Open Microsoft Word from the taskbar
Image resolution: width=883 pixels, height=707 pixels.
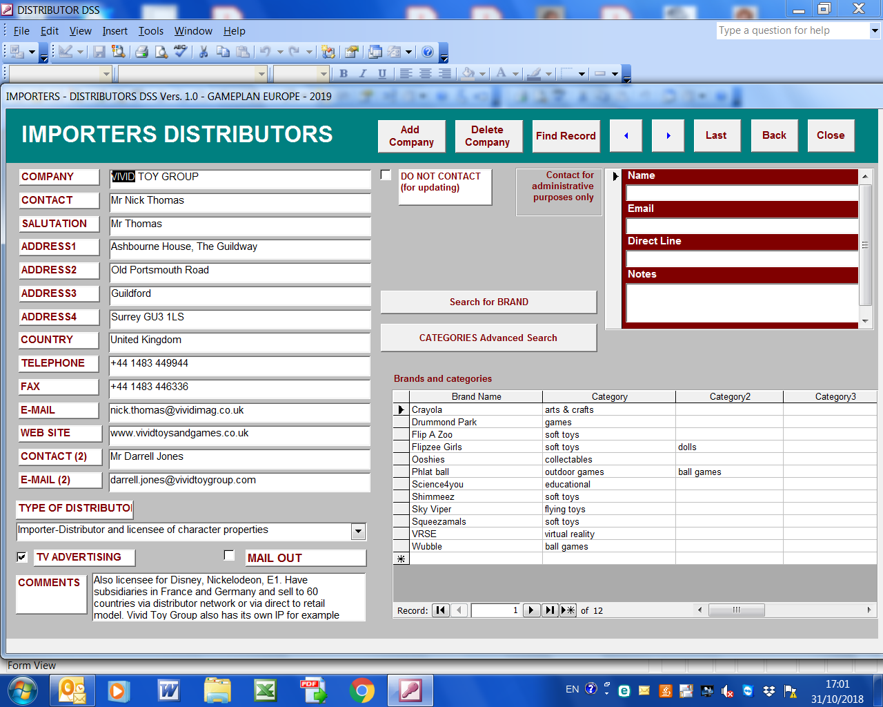point(168,690)
